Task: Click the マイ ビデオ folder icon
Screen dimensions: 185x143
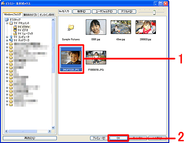Action: (15, 30)
